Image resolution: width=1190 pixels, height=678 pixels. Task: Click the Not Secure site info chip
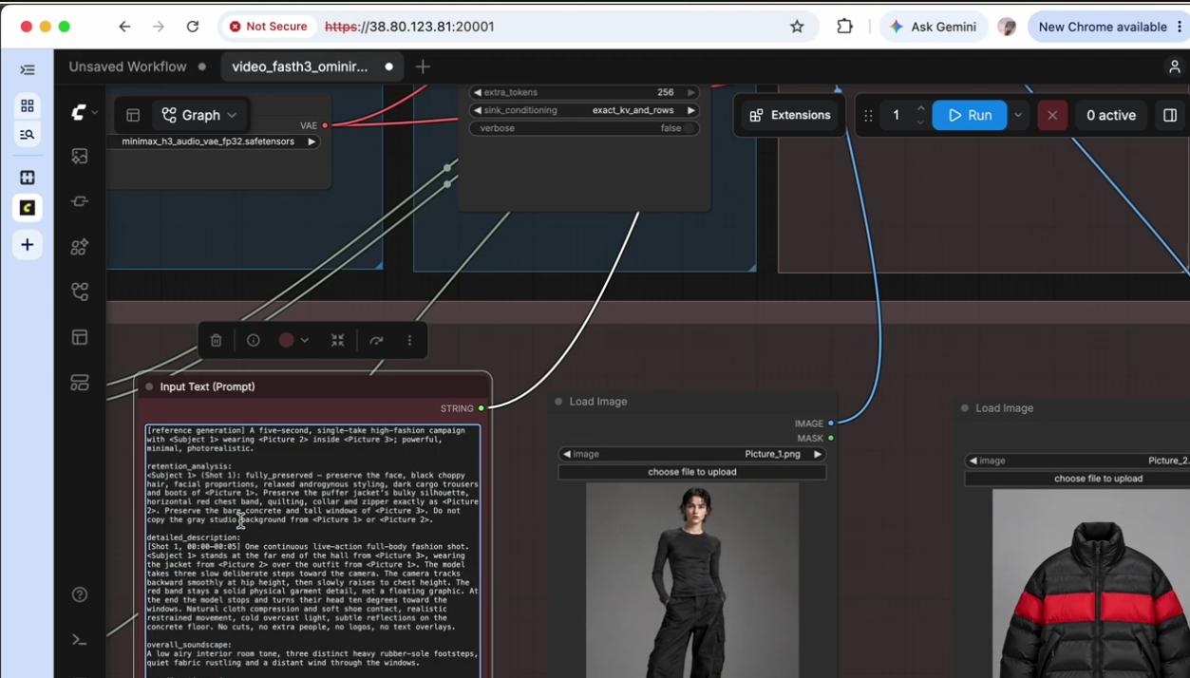click(x=268, y=27)
